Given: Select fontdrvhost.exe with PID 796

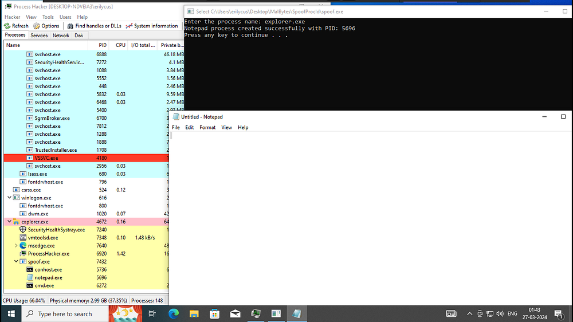Looking at the screenshot, I should [x=87, y=182].
